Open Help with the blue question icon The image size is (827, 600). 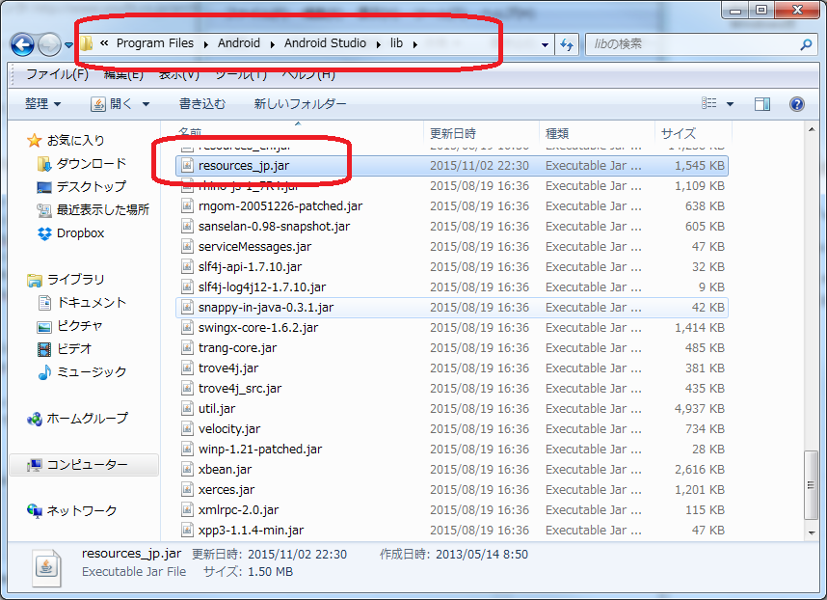(x=797, y=104)
